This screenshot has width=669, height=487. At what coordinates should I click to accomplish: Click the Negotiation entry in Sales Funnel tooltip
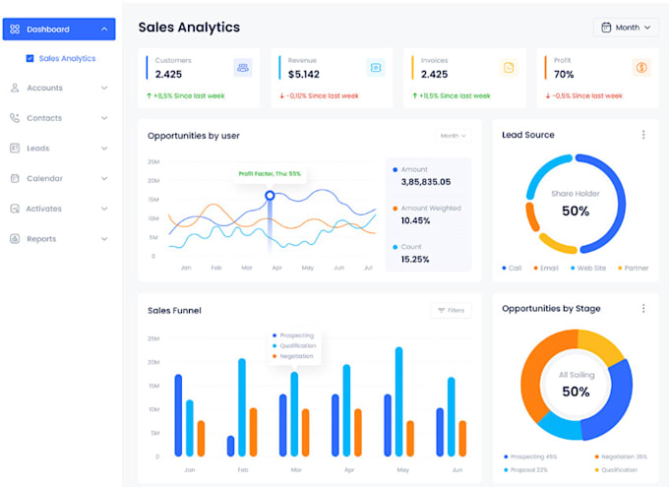tap(293, 356)
